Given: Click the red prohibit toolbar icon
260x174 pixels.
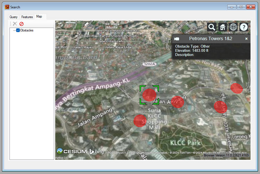Looking at the screenshot, I should click(22, 24).
